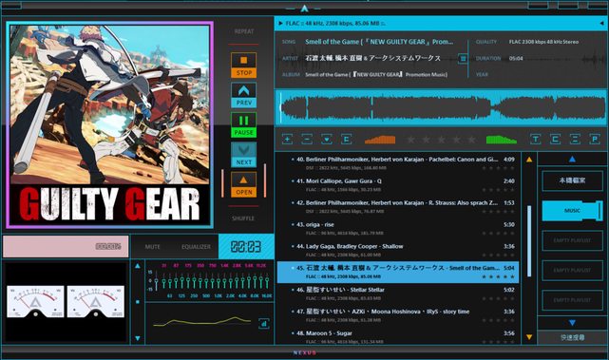Click the heart-arrow icon in waveform toolbar
The image size is (609, 360).
coord(327,139)
